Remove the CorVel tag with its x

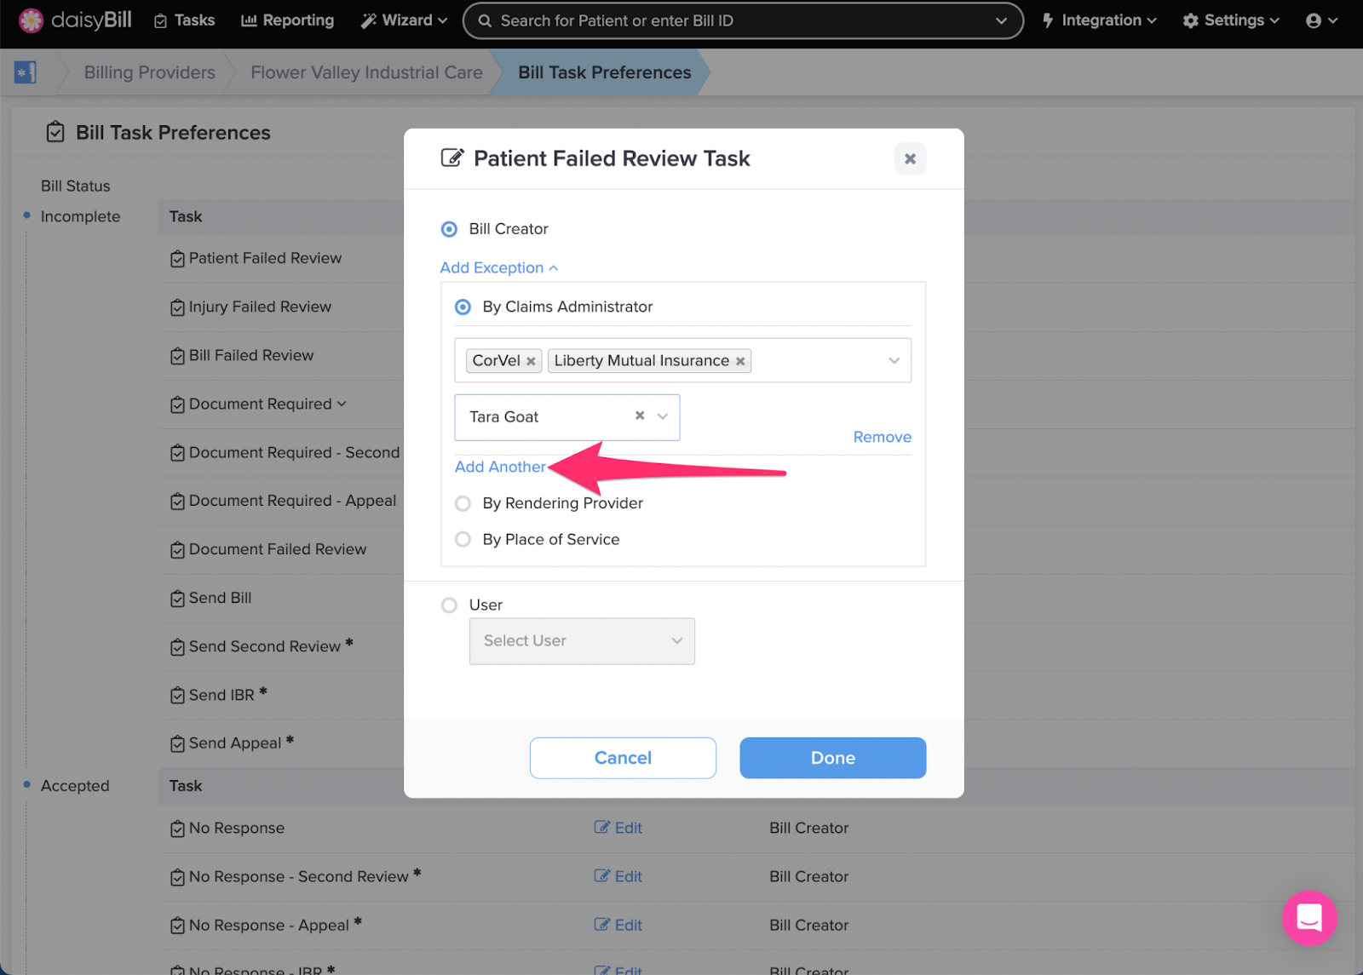530,360
